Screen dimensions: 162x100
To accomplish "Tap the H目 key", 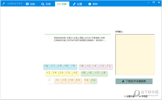I will pos(84,74).
